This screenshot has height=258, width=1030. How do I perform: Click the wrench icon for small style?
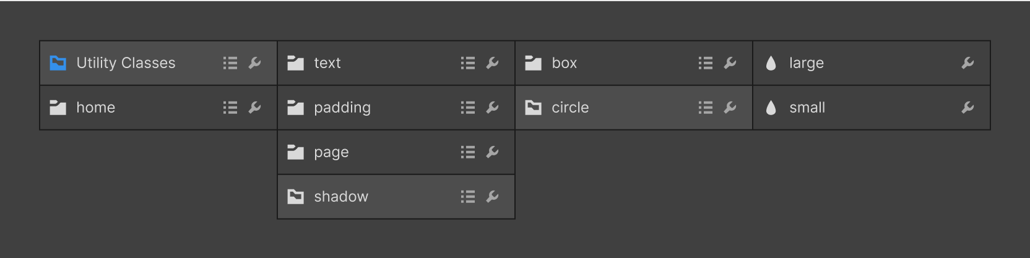967,108
